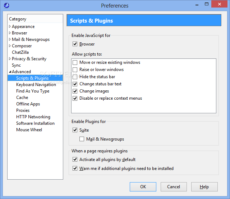Image resolution: width=230 pixels, height=199 pixels.
Task: Uncheck Disable or replace context menus
Action: (75, 98)
